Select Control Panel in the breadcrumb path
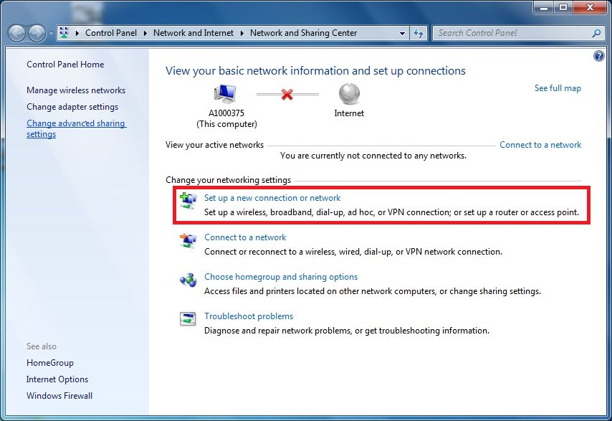The image size is (612, 421). coord(110,33)
